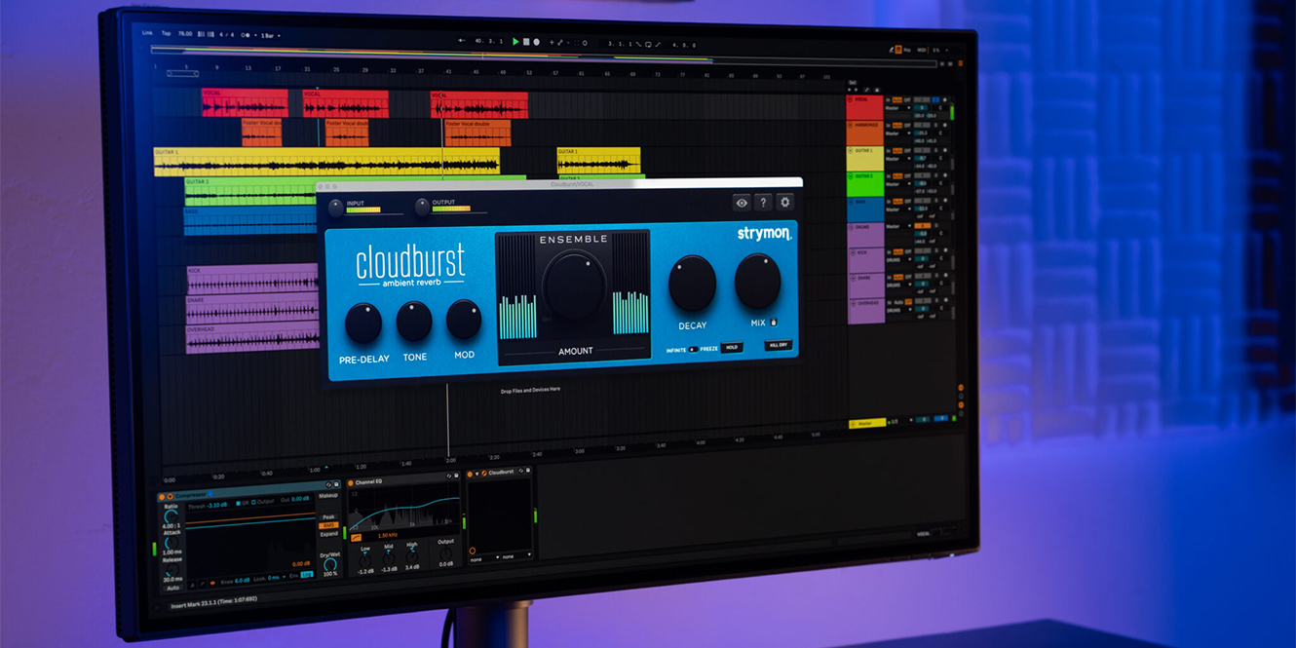
Task: Toggle Channel EQ device on/off
Action: pyautogui.click(x=352, y=483)
